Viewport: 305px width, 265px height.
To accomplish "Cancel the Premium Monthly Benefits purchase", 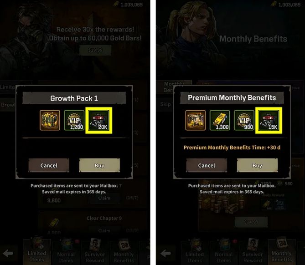I will [x=207, y=165].
